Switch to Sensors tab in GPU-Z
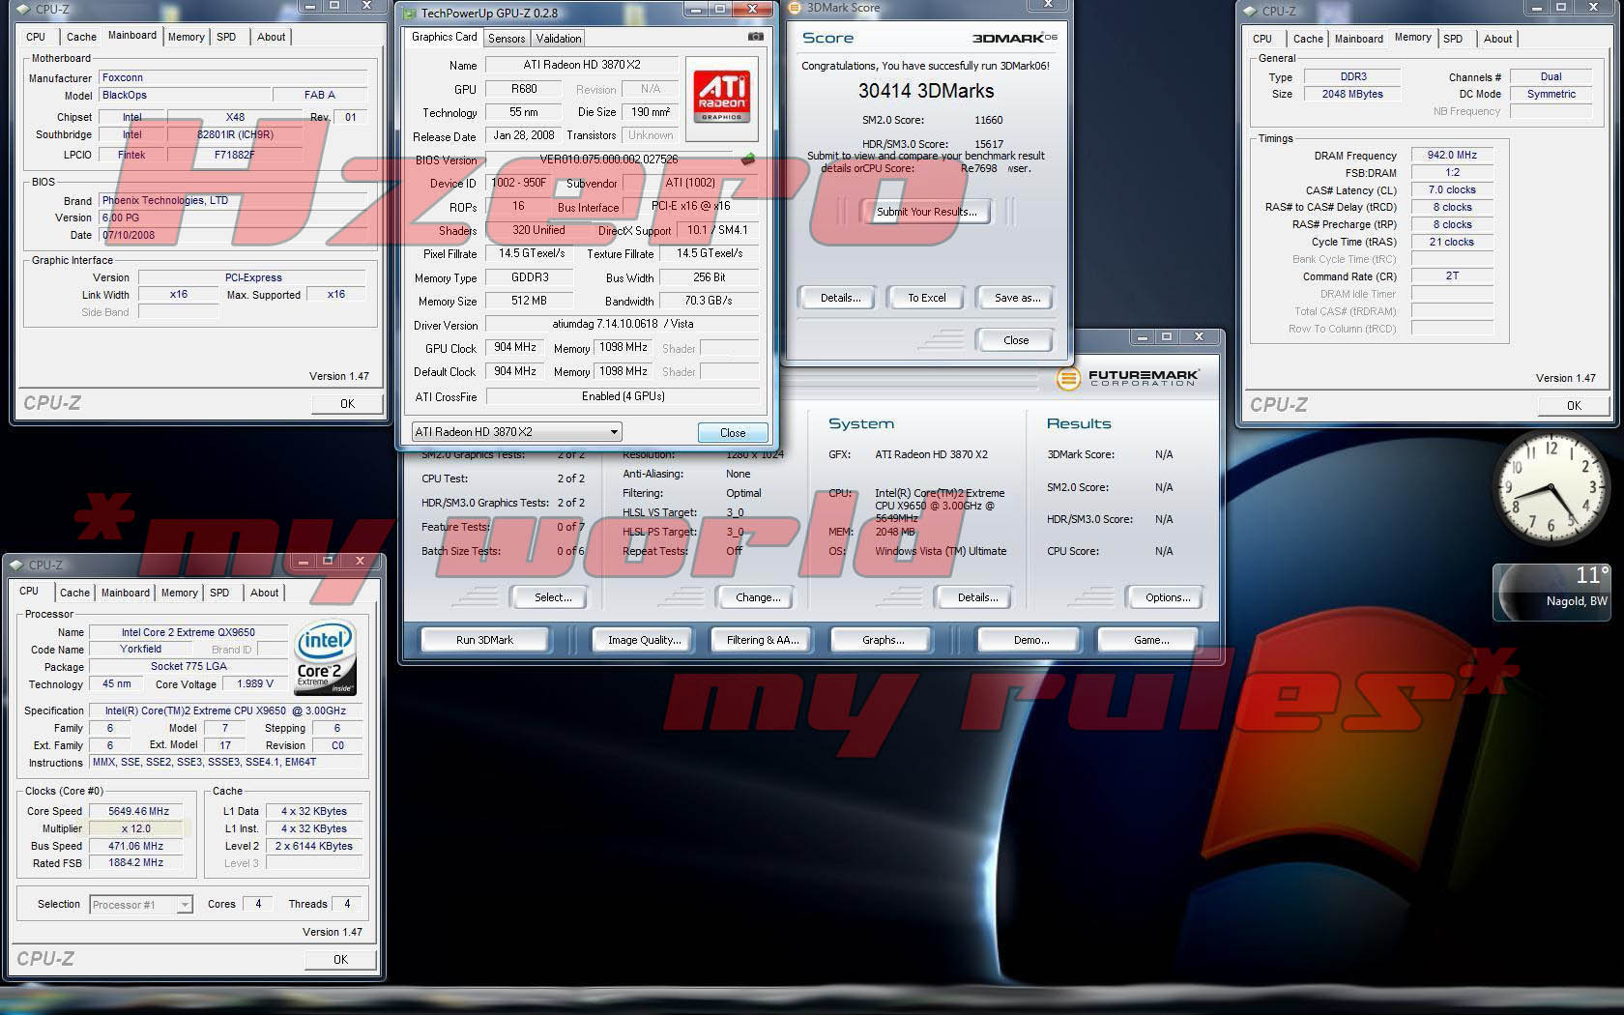 pyautogui.click(x=507, y=38)
